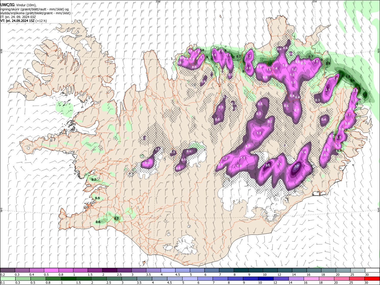Click the '20W' longitude label
380x285 pixels.
pyautogui.click(x=158, y=1)
